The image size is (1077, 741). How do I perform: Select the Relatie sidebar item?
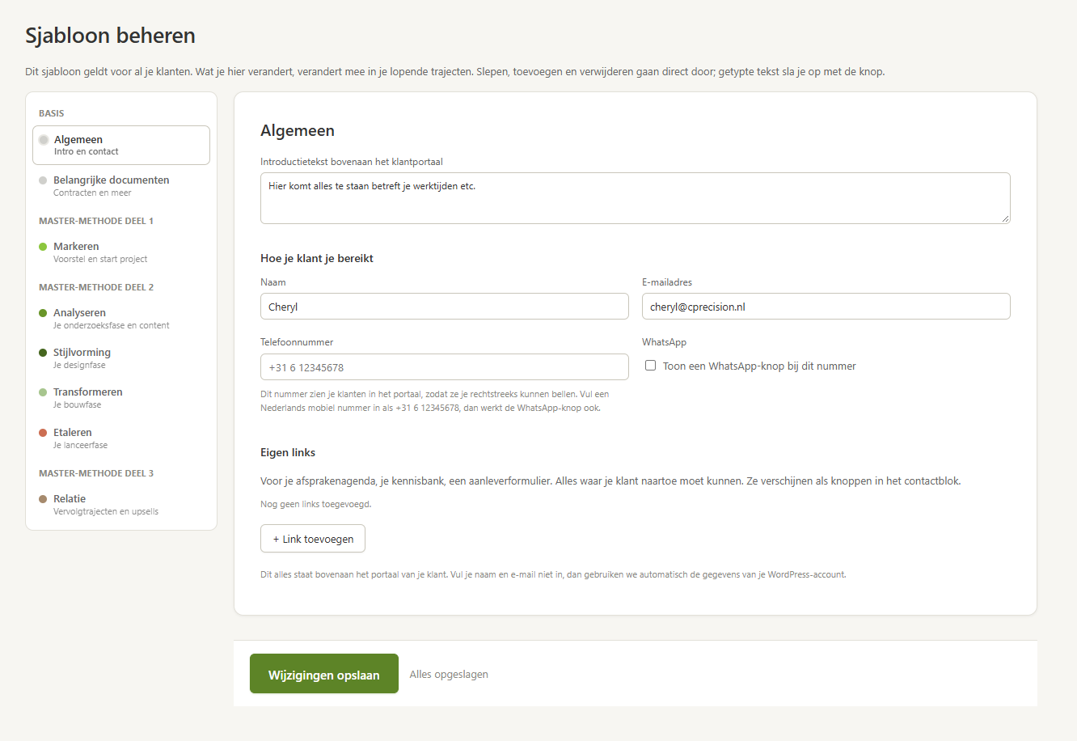(x=121, y=505)
